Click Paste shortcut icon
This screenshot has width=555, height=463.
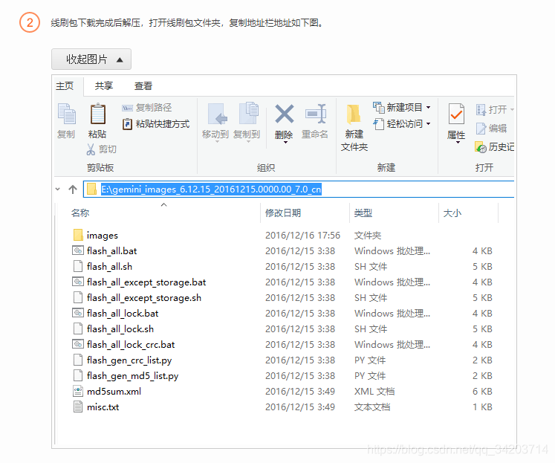click(127, 124)
